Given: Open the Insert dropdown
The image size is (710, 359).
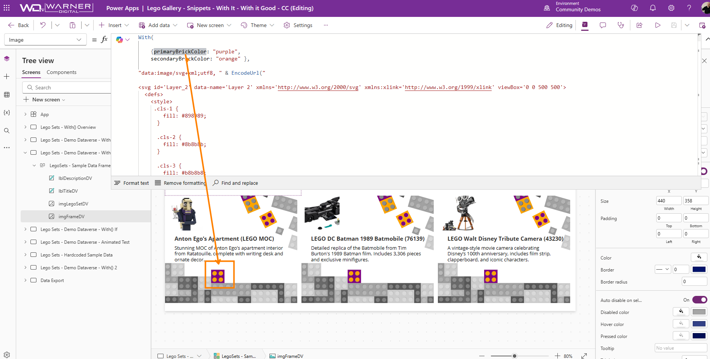Looking at the screenshot, I should coord(114,25).
